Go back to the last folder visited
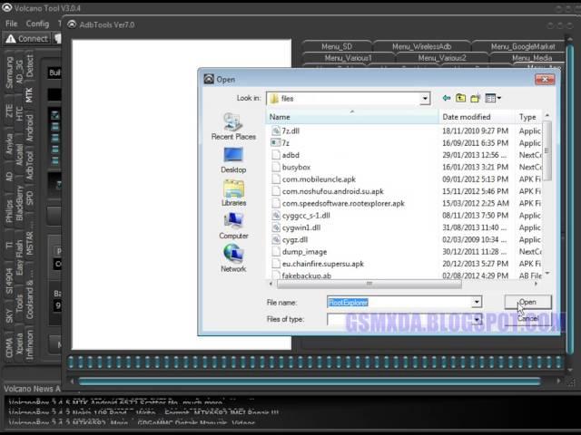The image size is (581, 435). tap(447, 98)
